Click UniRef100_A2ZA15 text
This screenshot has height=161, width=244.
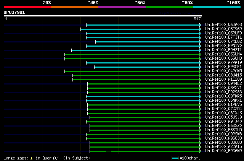[x=223, y=147]
